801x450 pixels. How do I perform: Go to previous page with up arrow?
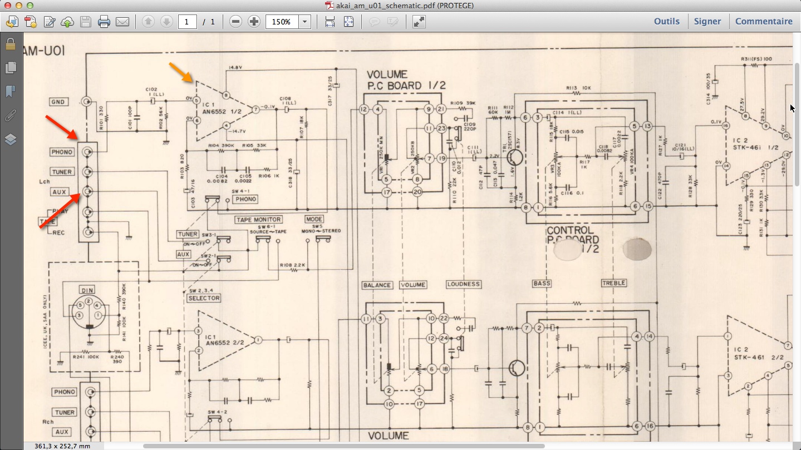tap(148, 22)
